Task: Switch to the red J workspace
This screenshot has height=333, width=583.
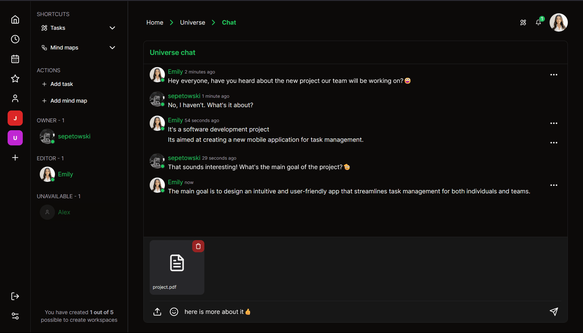Action: click(15, 118)
